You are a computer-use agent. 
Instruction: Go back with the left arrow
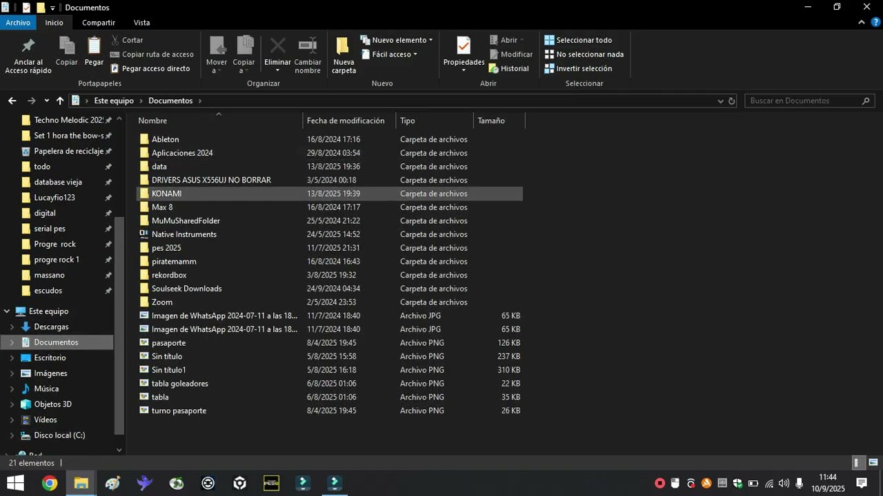pyautogui.click(x=12, y=101)
